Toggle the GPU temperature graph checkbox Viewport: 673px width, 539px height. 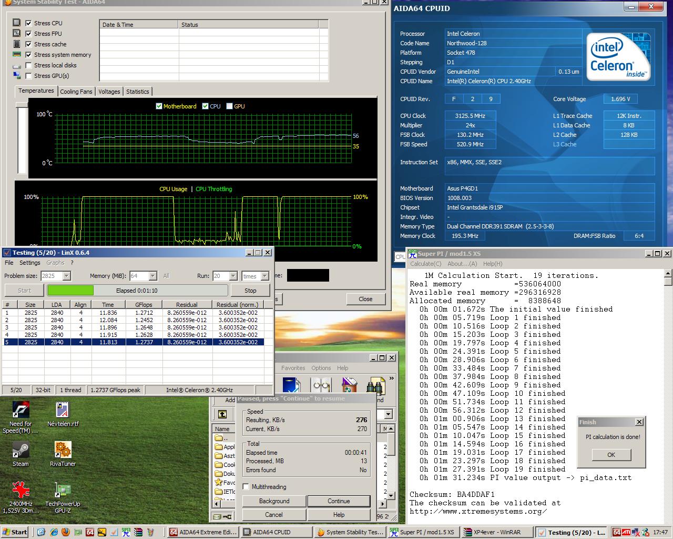coord(229,106)
